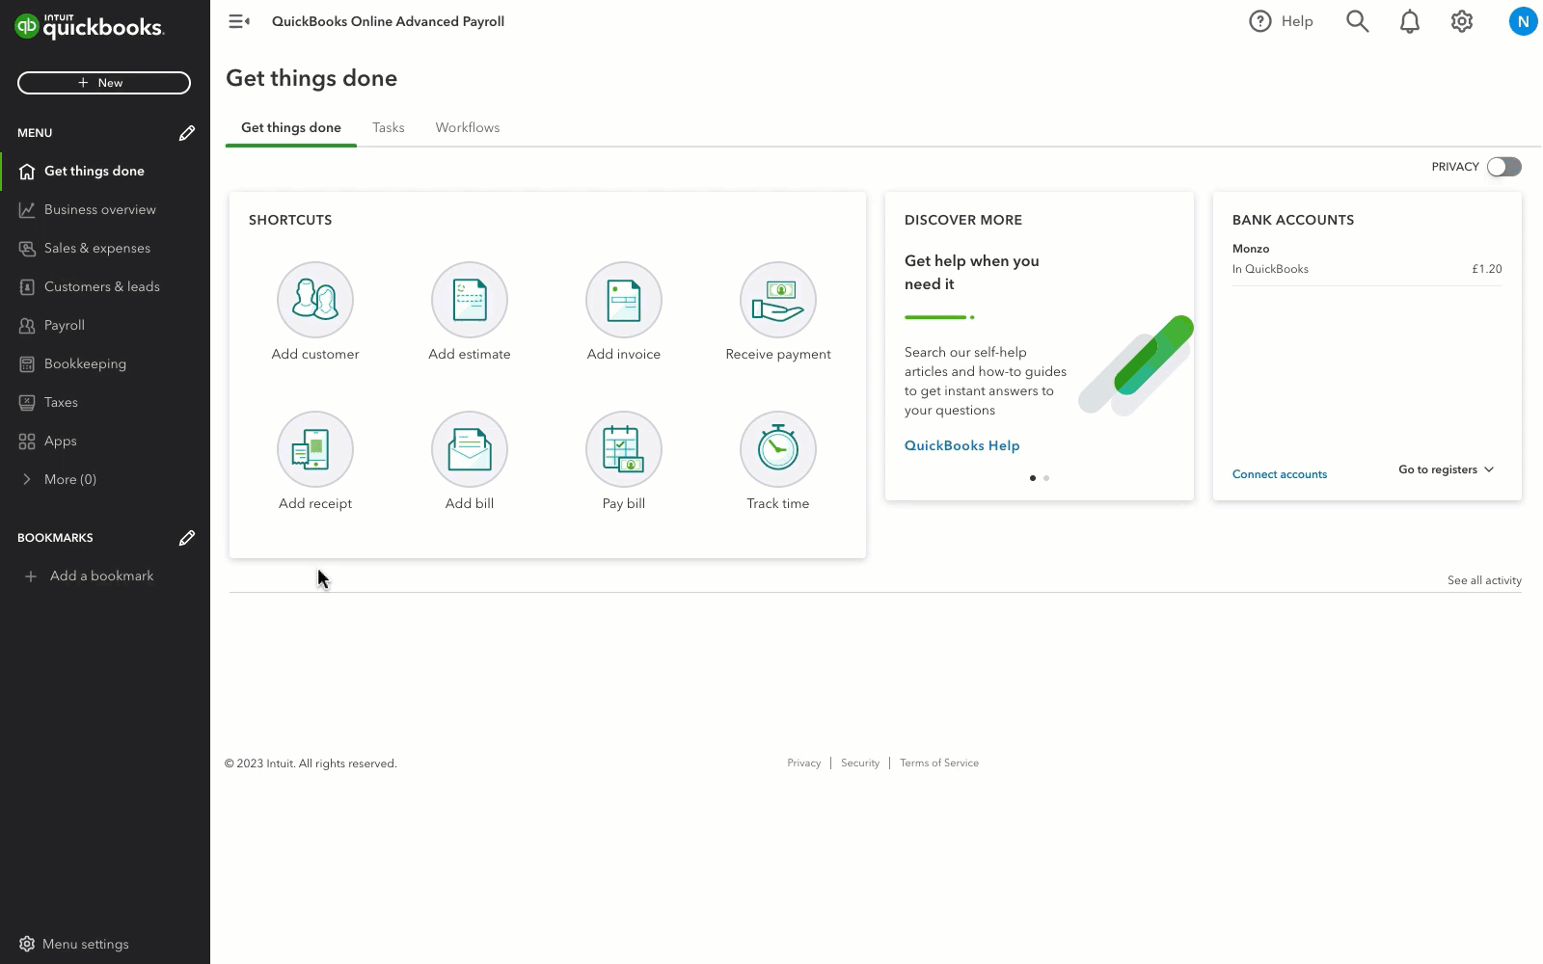Image resolution: width=1543 pixels, height=964 pixels.
Task: Open Menu settings at sidebar bottom
Action: click(74, 944)
